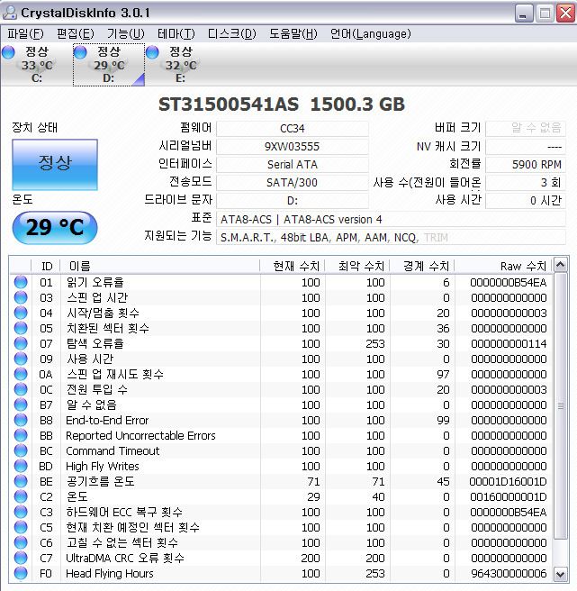The height and width of the screenshot is (591, 577).
Task: Click the ID column header
Action: pos(46,267)
